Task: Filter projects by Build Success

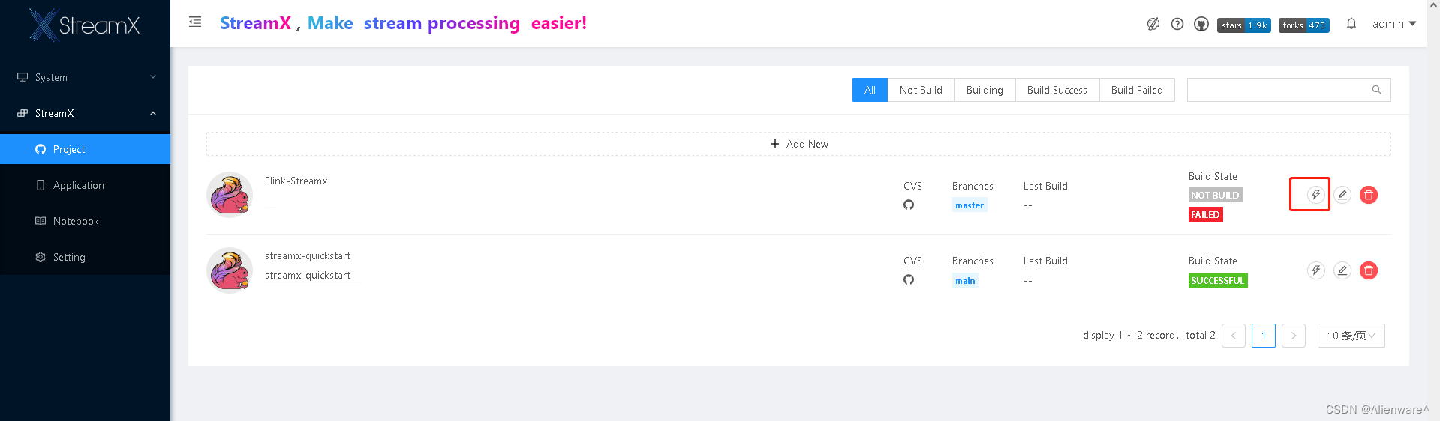Action: (x=1057, y=90)
